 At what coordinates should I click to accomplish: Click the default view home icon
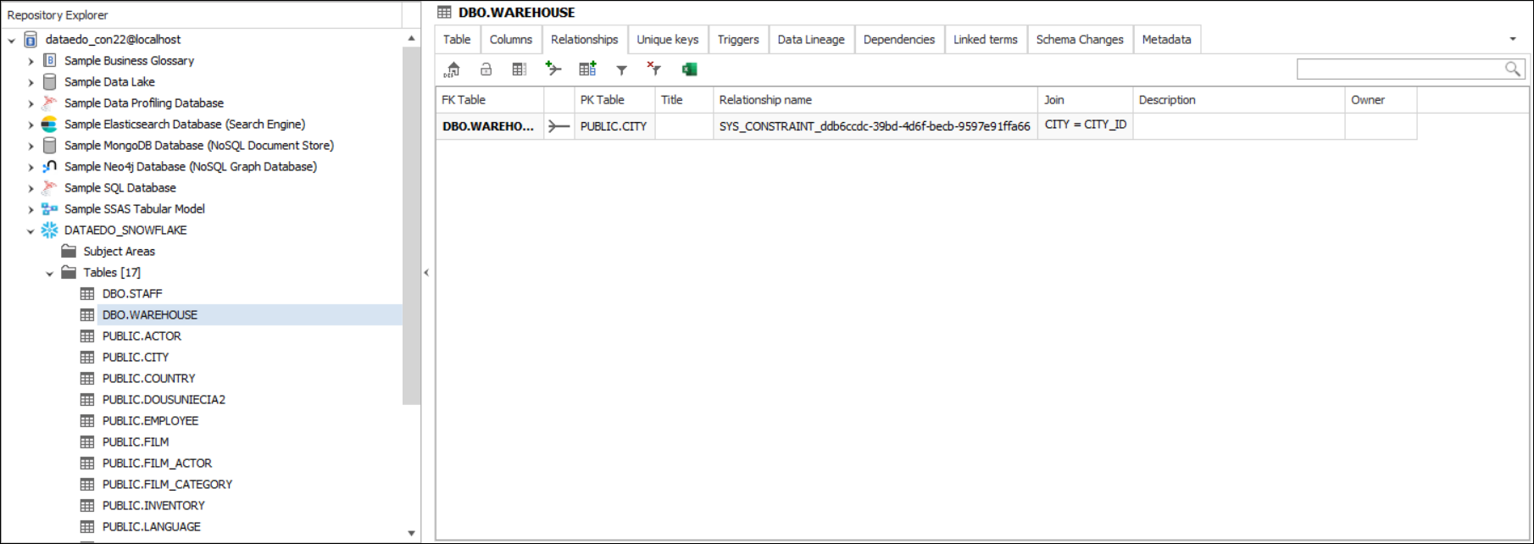tap(453, 69)
